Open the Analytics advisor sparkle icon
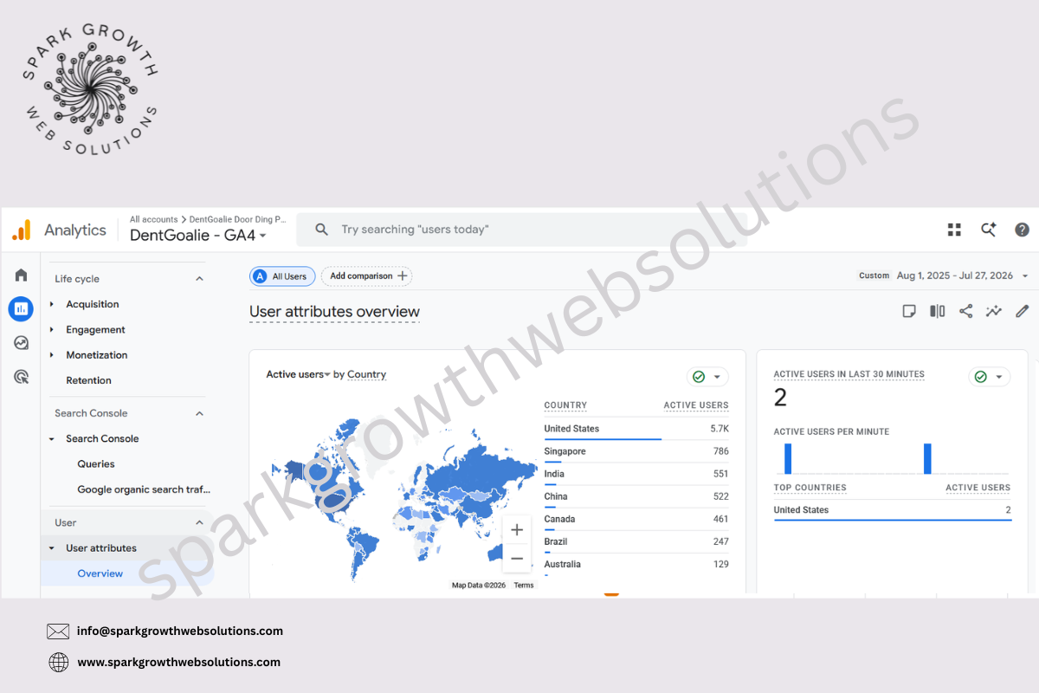The image size is (1039, 693). click(x=988, y=230)
